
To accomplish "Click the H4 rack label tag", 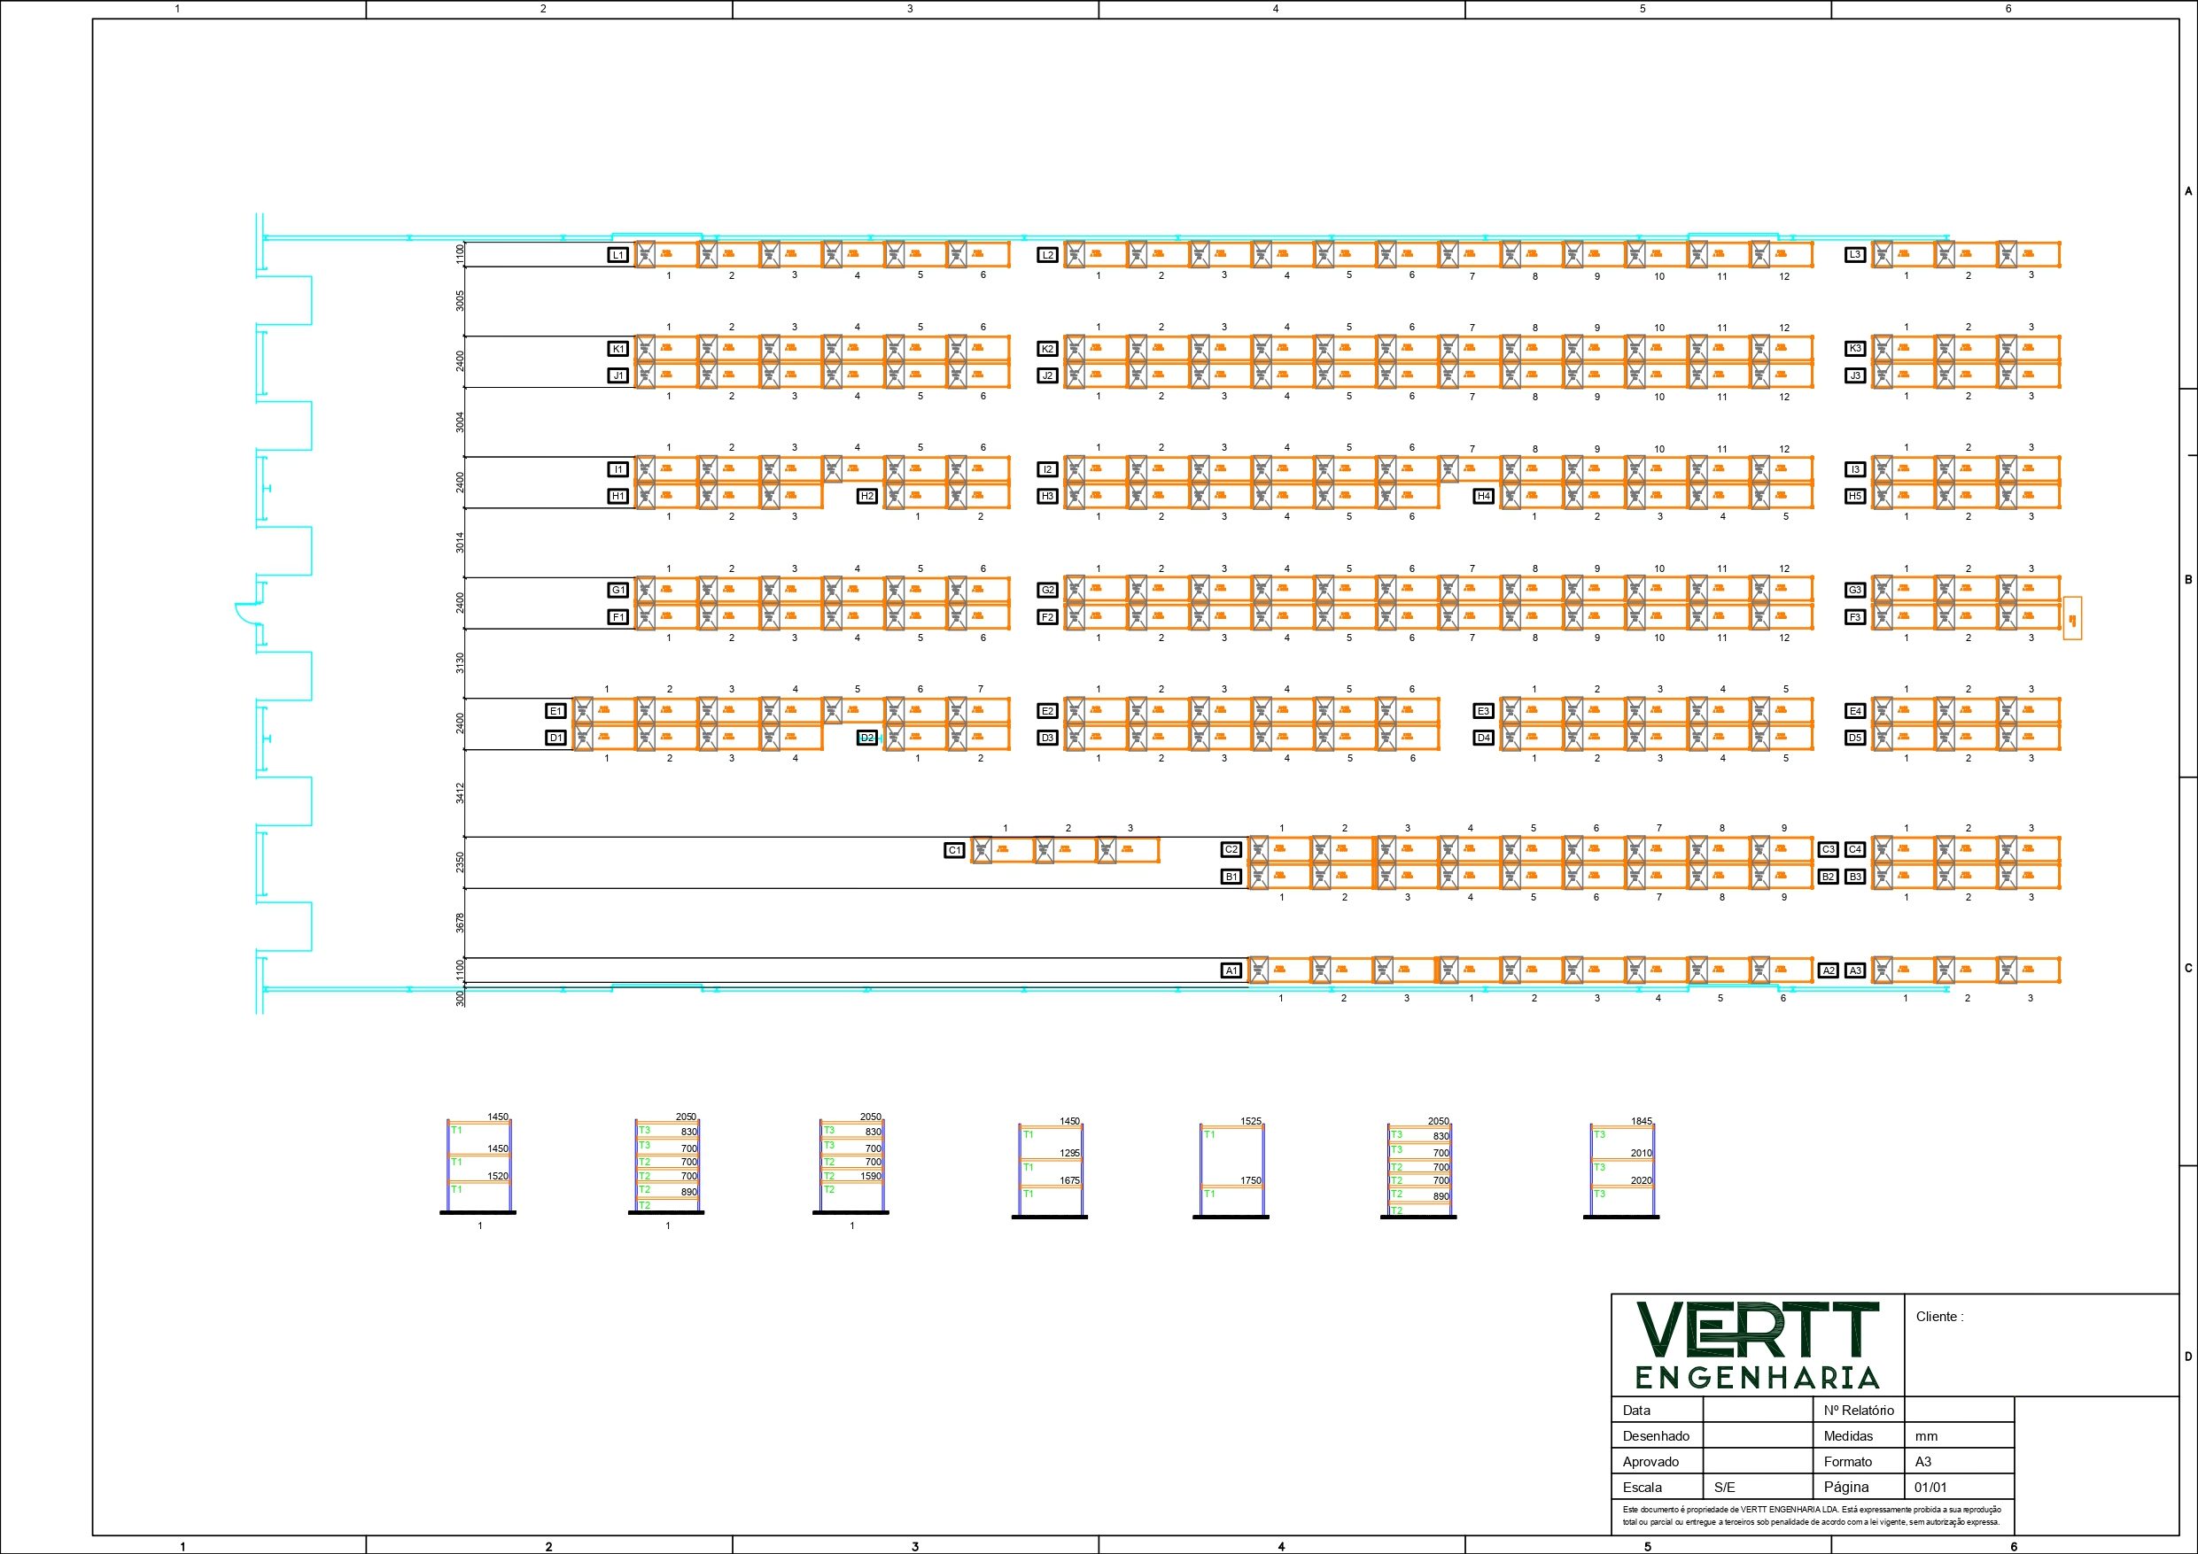I will coord(1483,496).
